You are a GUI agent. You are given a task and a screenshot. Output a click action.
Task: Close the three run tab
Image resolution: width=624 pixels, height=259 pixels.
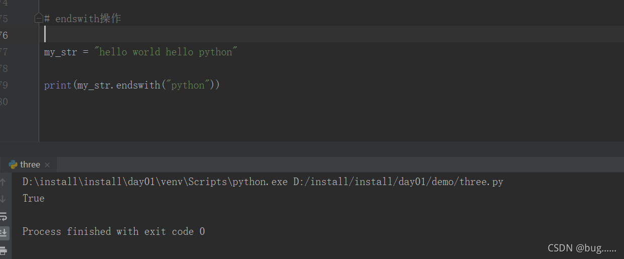(47, 165)
